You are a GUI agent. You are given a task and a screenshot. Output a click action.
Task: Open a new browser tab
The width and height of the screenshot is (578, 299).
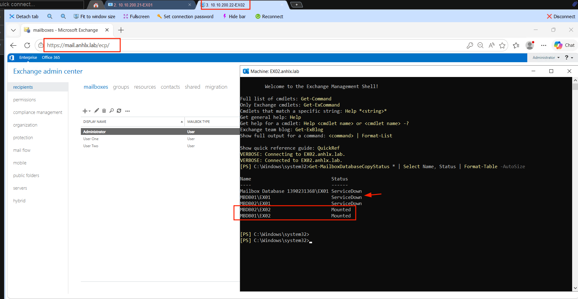(x=121, y=30)
